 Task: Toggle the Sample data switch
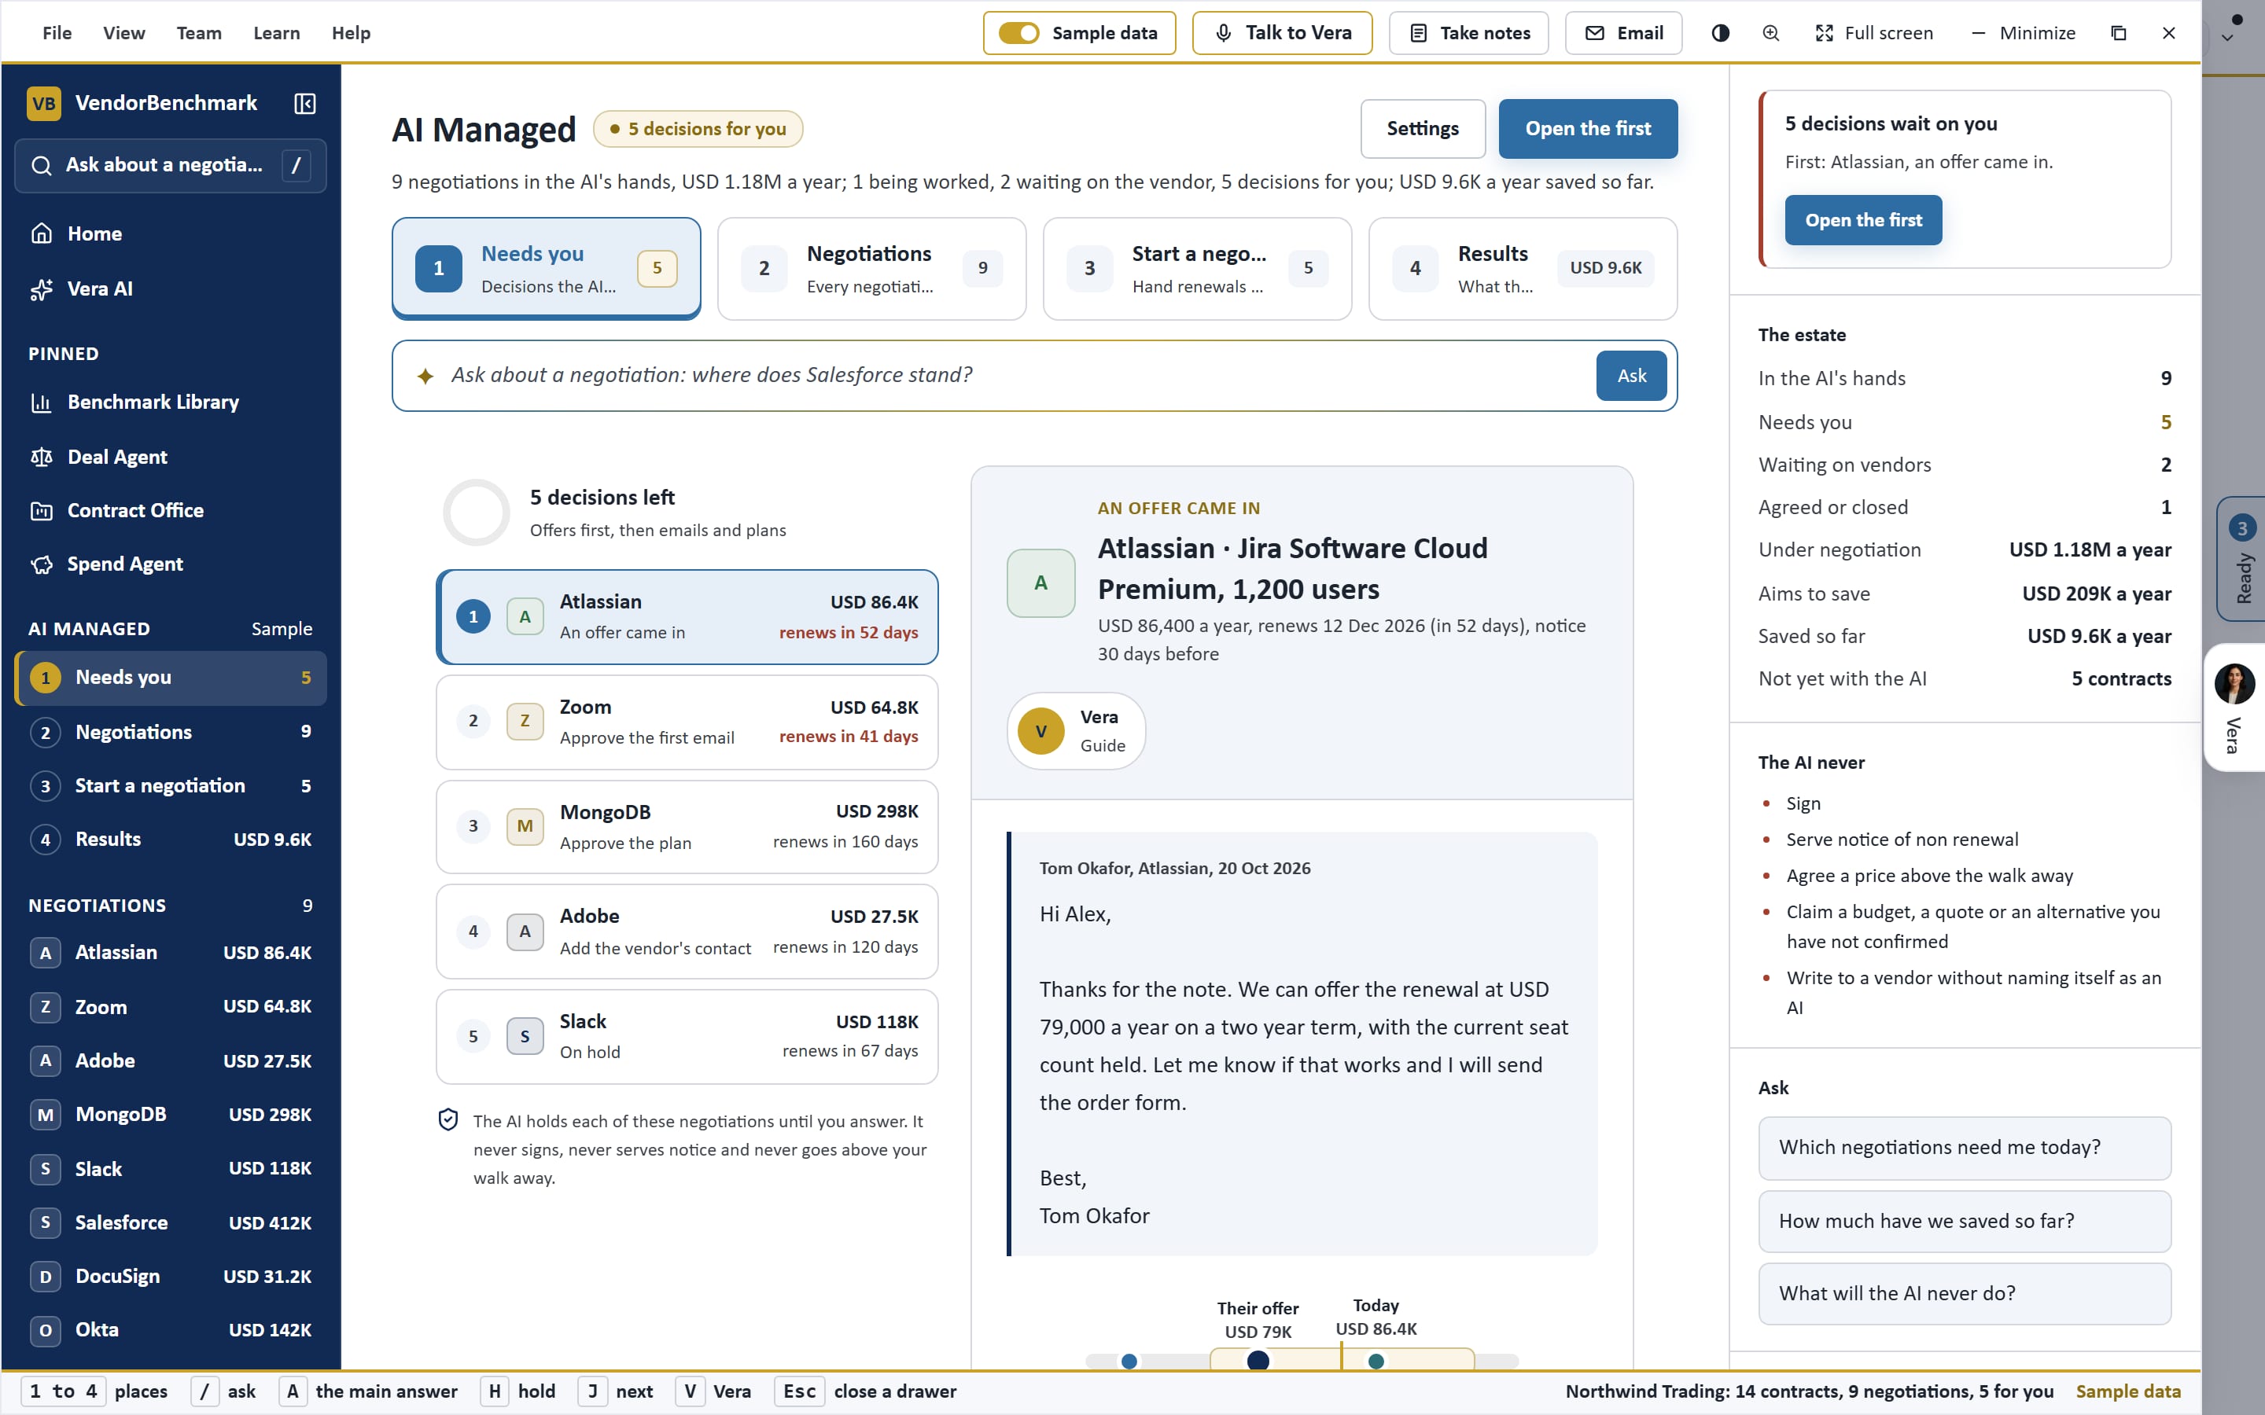click(x=1018, y=33)
